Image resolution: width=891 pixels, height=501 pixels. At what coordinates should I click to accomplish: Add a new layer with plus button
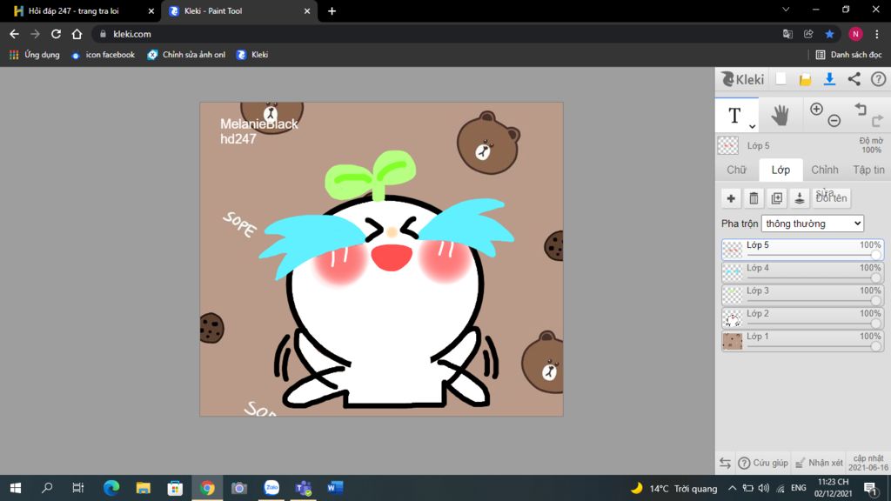point(731,198)
